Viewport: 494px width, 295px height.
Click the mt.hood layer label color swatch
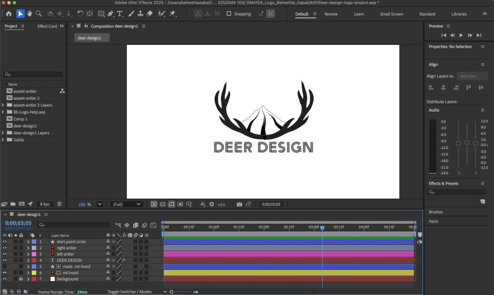coord(34,273)
